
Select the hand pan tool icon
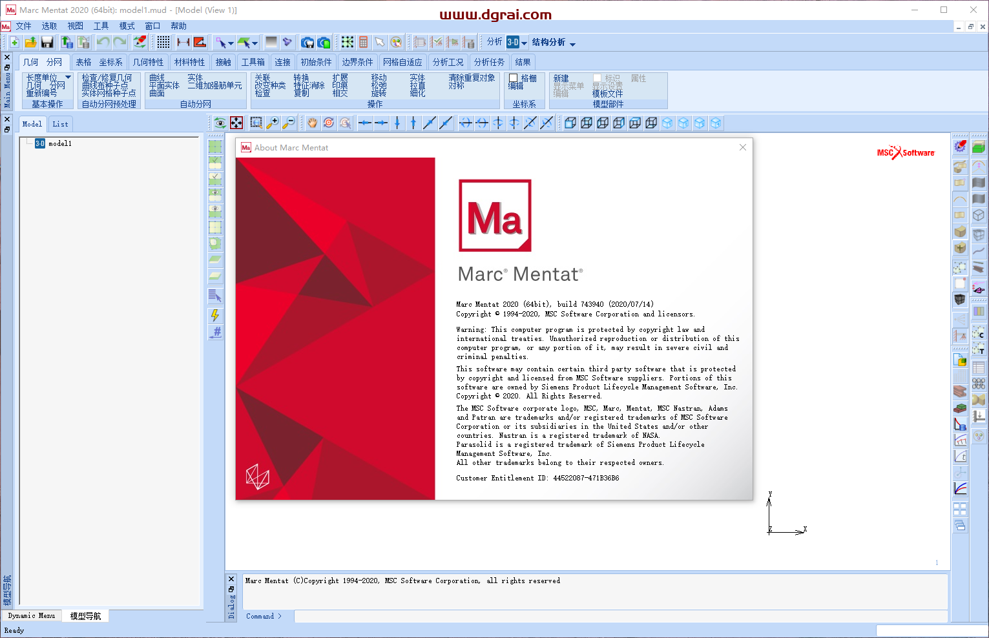point(313,123)
